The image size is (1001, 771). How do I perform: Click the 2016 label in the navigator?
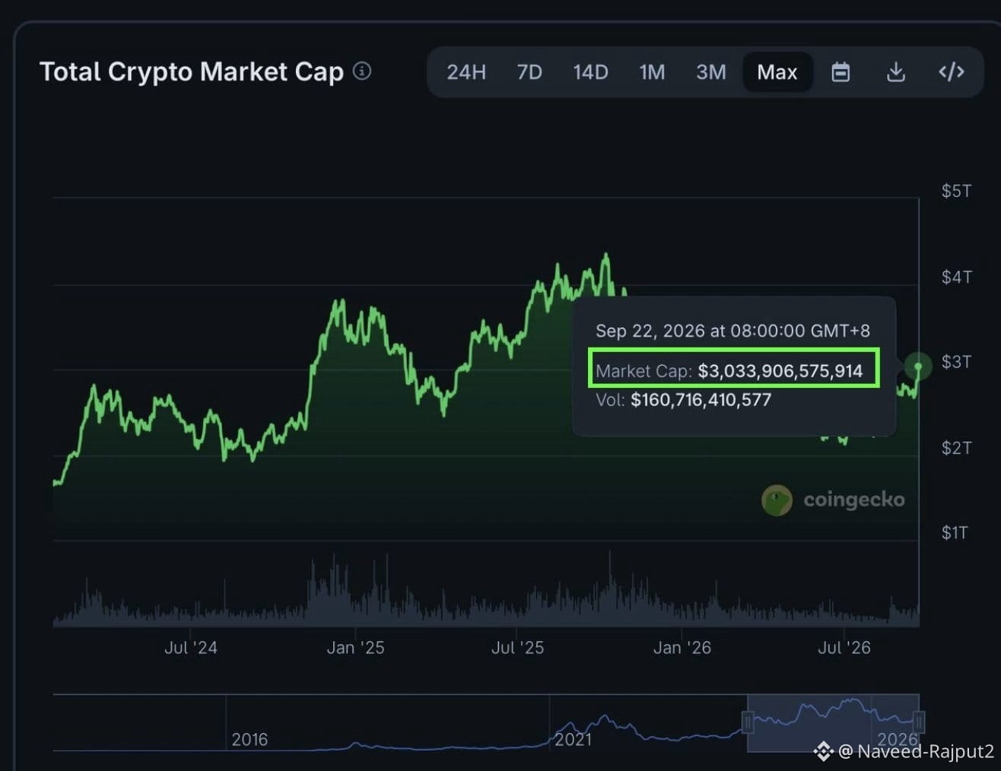tap(249, 739)
